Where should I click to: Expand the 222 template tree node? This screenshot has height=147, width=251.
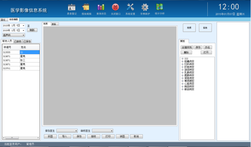(182, 59)
